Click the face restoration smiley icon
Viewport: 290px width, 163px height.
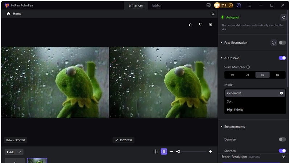(x=274, y=43)
